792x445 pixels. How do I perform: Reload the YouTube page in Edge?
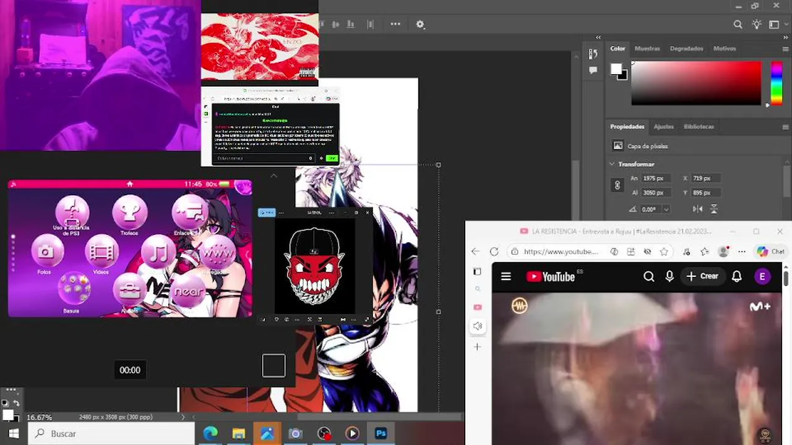pos(494,252)
